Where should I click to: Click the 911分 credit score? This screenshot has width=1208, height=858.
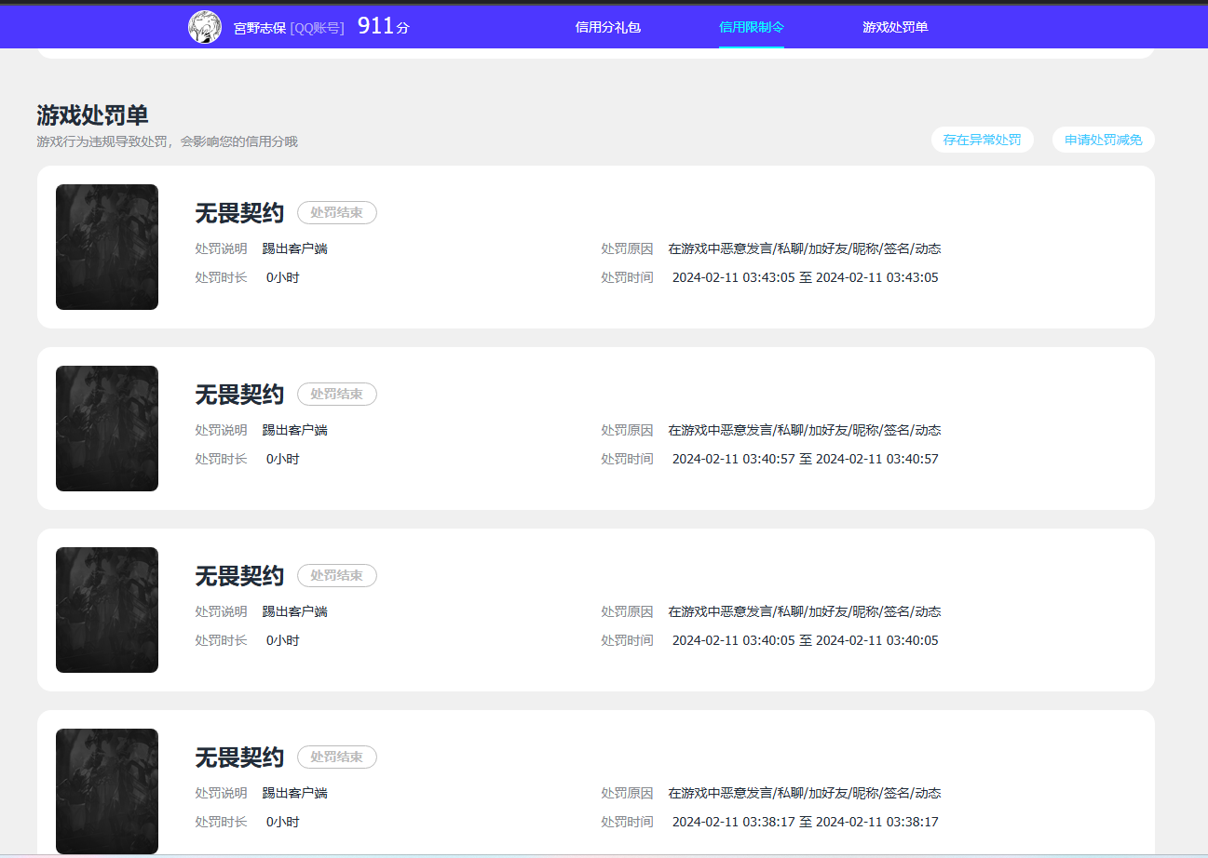pyautogui.click(x=384, y=26)
